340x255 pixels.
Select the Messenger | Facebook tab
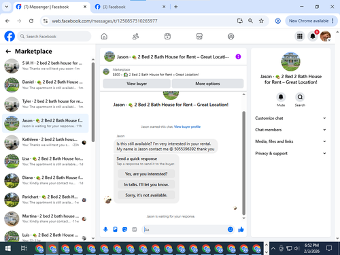click(x=52, y=7)
